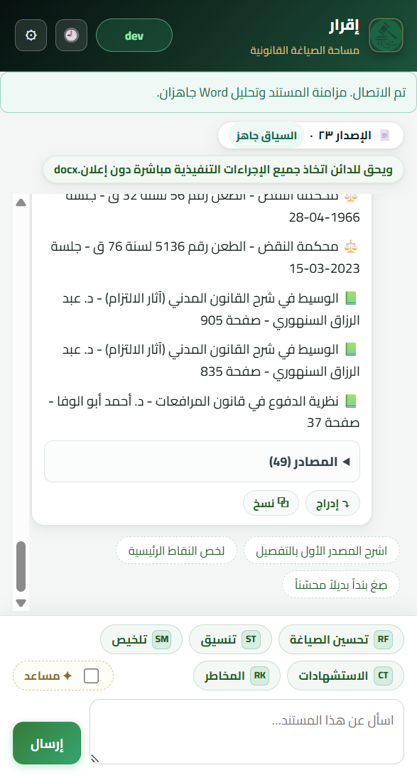Image resolution: width=417 pixels, height=775 pixels.
Task: Open history with the clock icon
Action: pos(71,35)
